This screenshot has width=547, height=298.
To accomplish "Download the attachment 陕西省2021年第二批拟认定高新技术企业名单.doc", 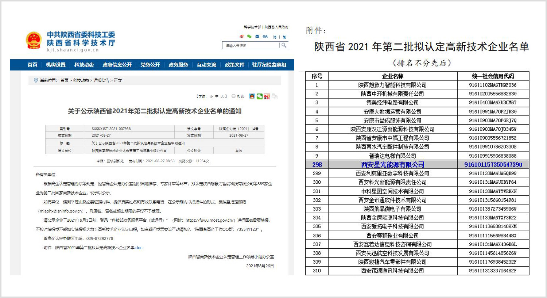I will click(x=99, y=248).
